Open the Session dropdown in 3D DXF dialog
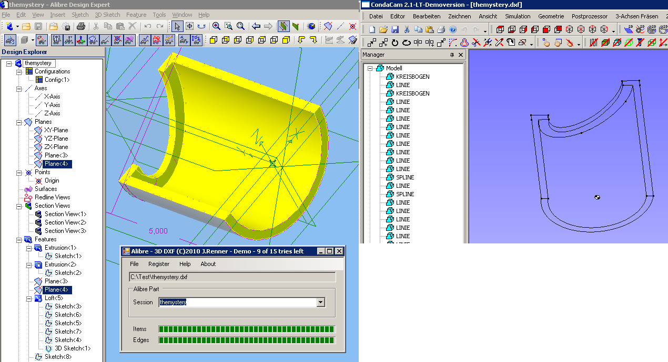 [320, 302]
